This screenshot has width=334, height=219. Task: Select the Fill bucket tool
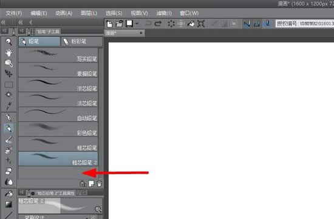[9, 194]
